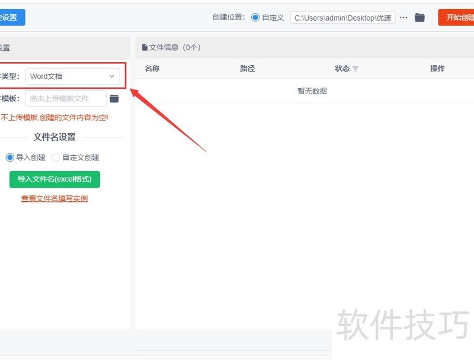This screenshot has height=360, width=474.
Task: Click the document icon beside 文件信息 header
Action: click(x=143, y=47)
